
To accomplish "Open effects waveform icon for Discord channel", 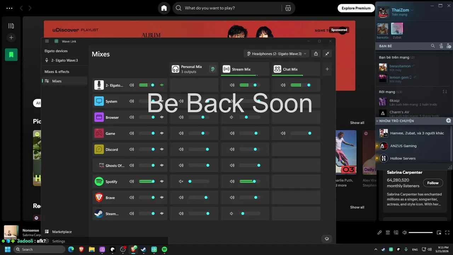I will tap(162, 149).
